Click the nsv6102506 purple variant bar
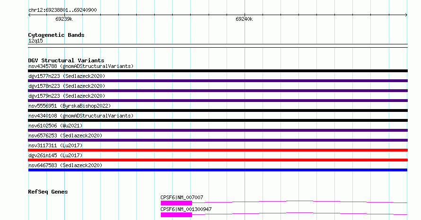 [218, 130]
